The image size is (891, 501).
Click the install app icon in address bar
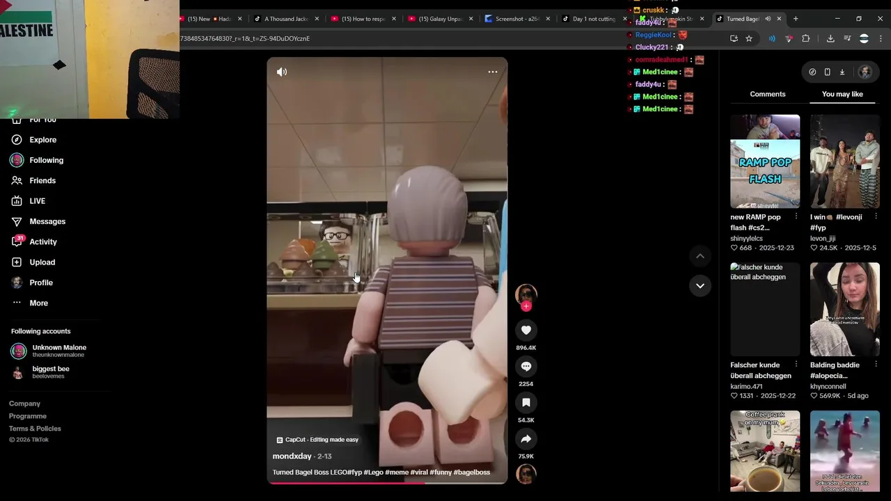[734, 39]
